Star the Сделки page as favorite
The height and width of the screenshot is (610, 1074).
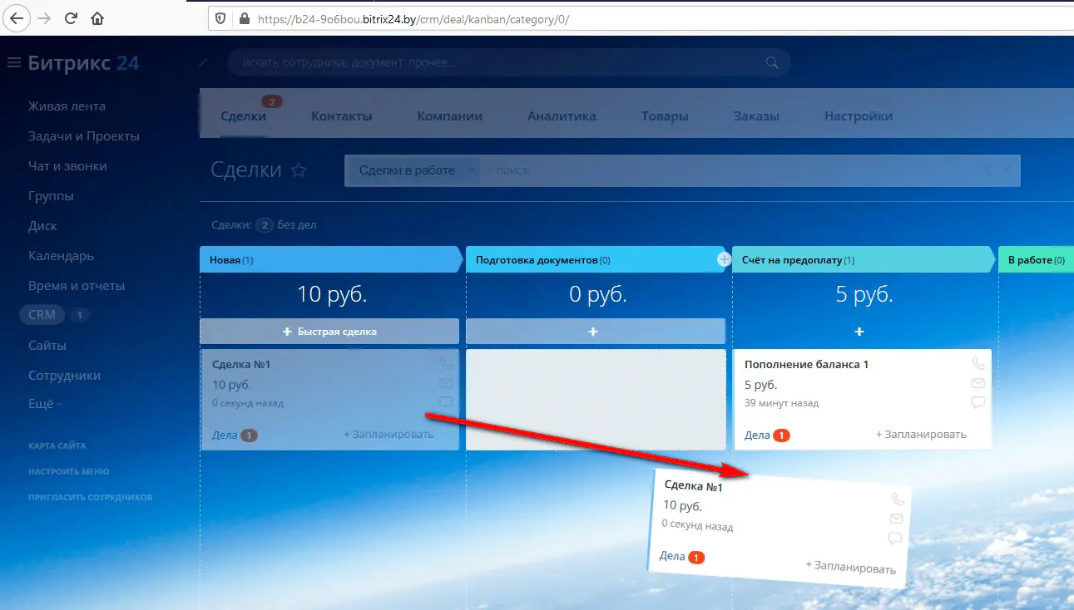[299, 170]
